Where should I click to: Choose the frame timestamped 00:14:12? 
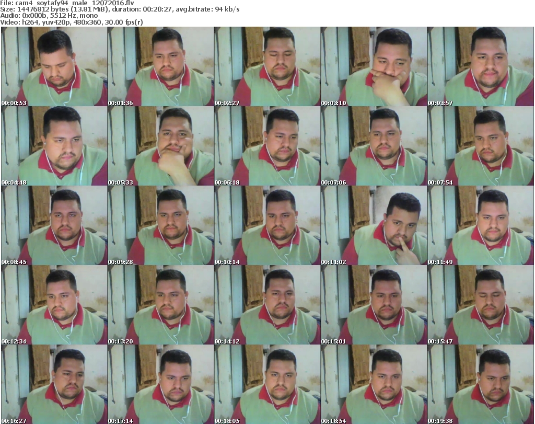(267, 305)
